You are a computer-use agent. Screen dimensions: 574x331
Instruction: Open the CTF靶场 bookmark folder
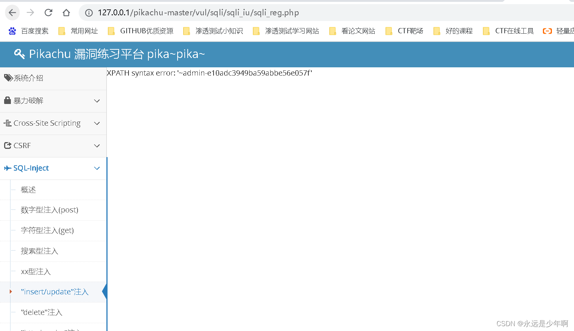[x=404, y=31]
